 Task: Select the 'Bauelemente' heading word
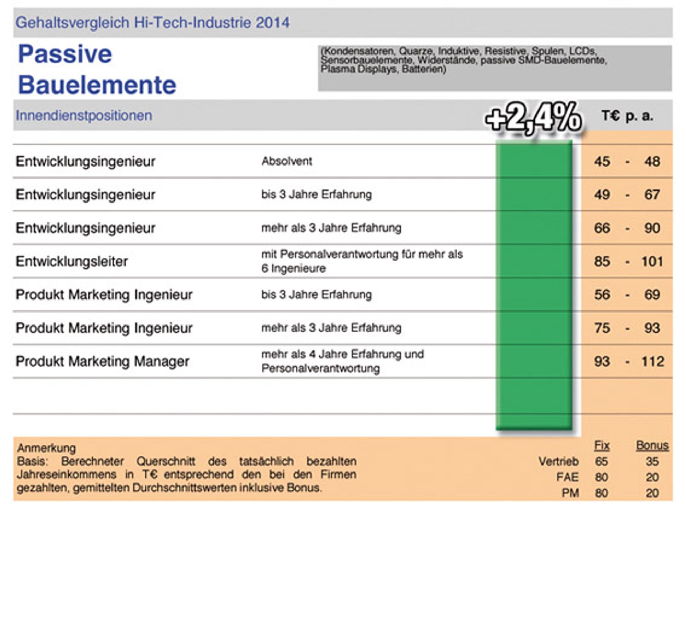click(x=97, y=85)
